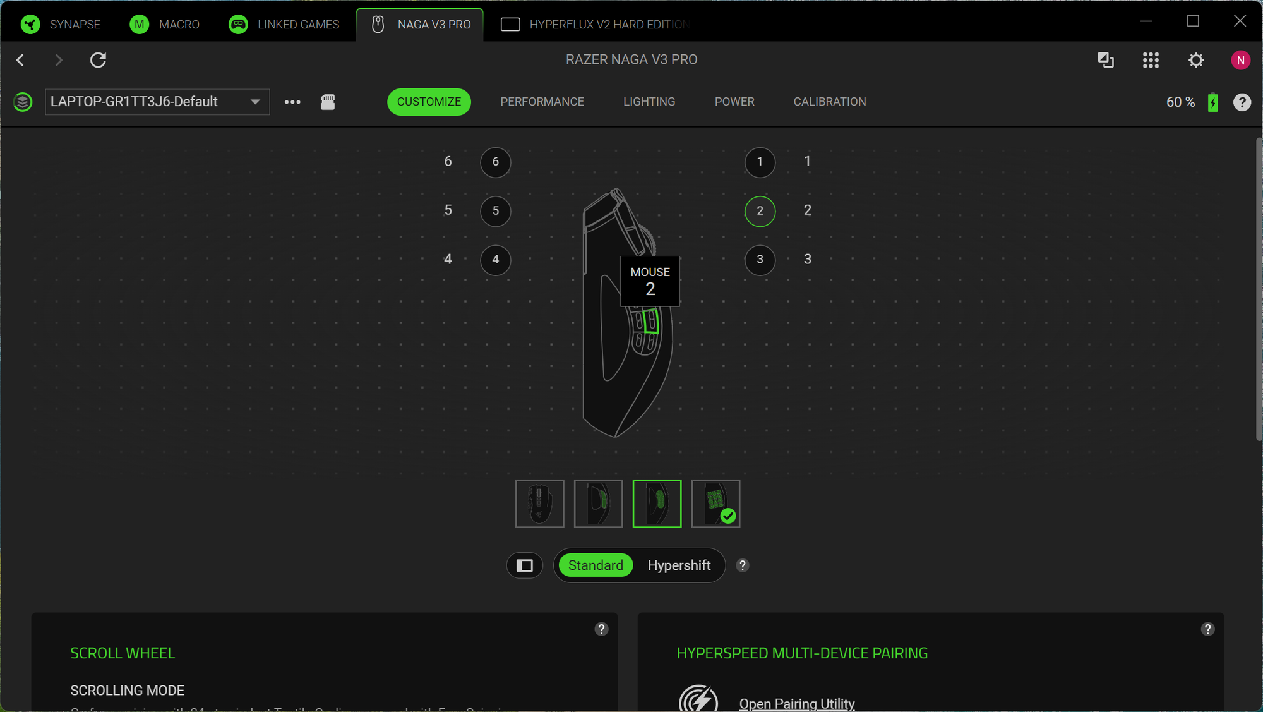Click the assignment label 1 text
Screen dimensions: 1263x712
pos(807,162)
